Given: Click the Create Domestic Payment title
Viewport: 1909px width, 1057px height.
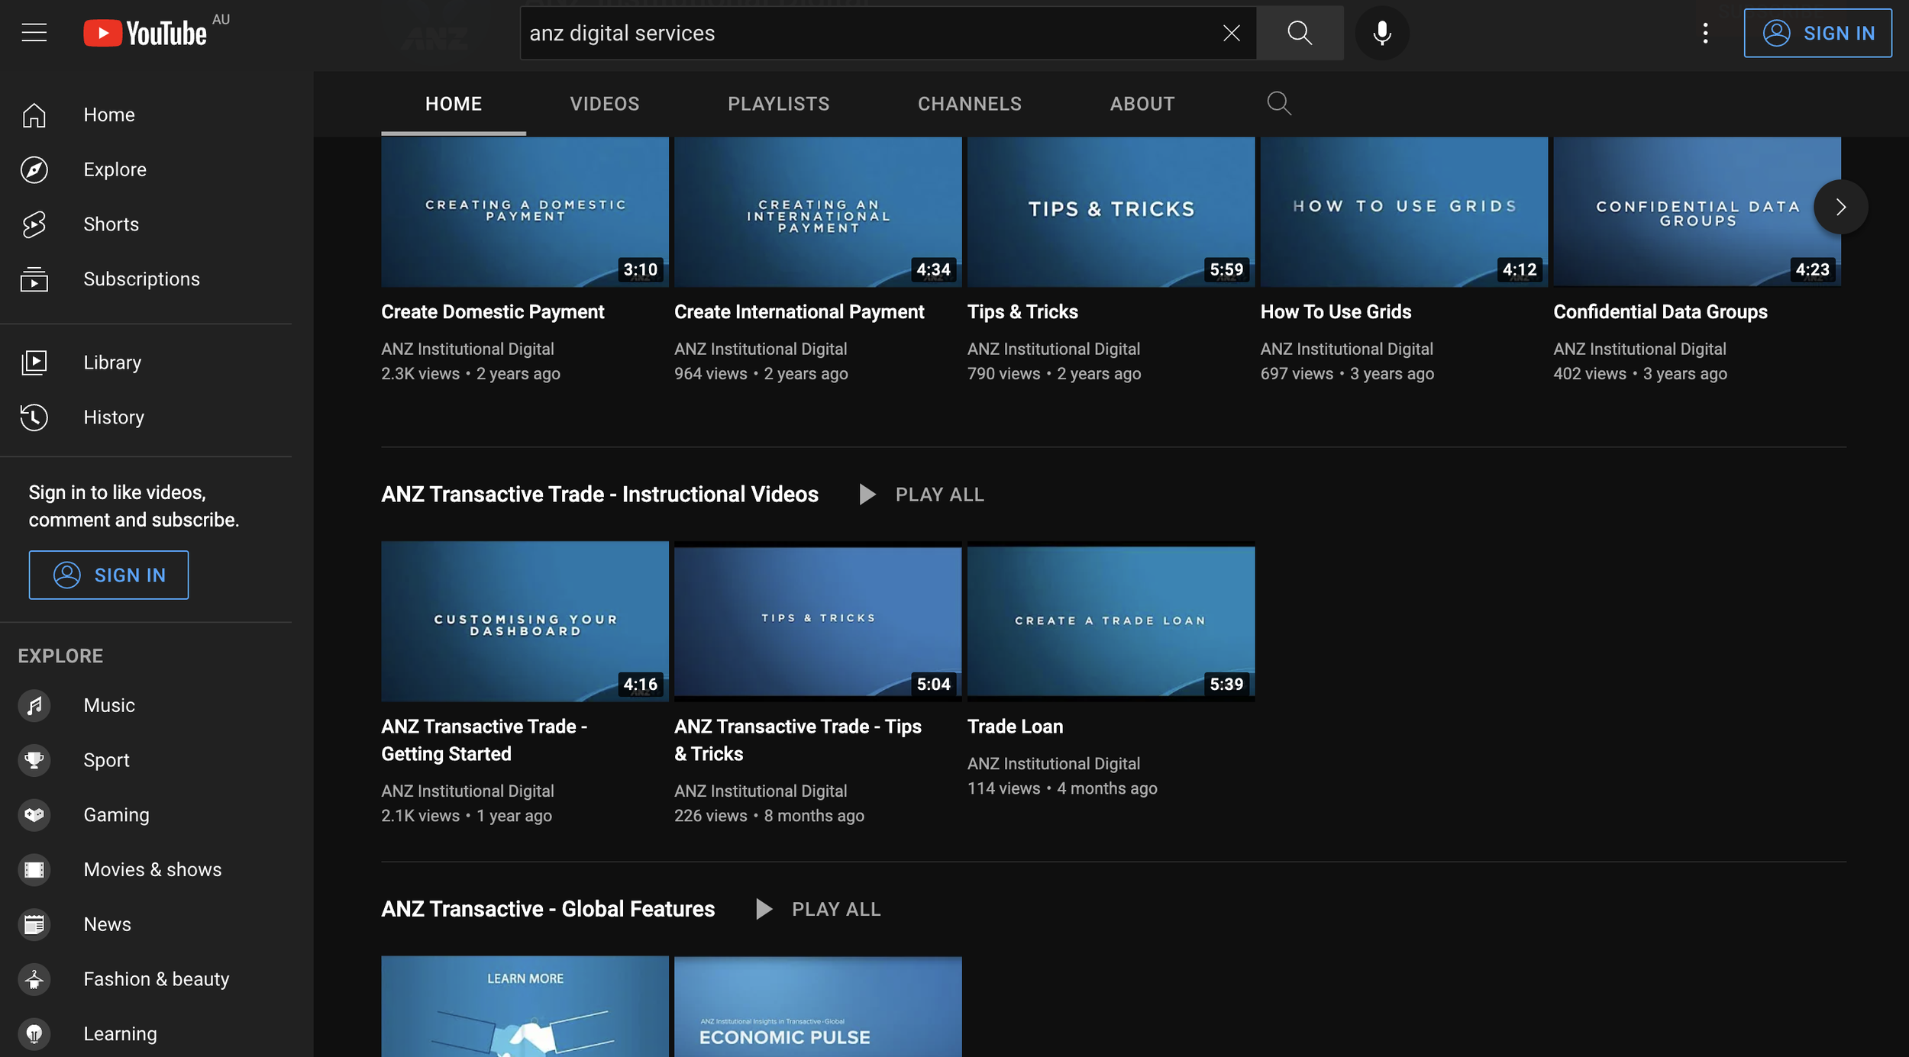Looking at the screenshot, I should pos(493,312).
